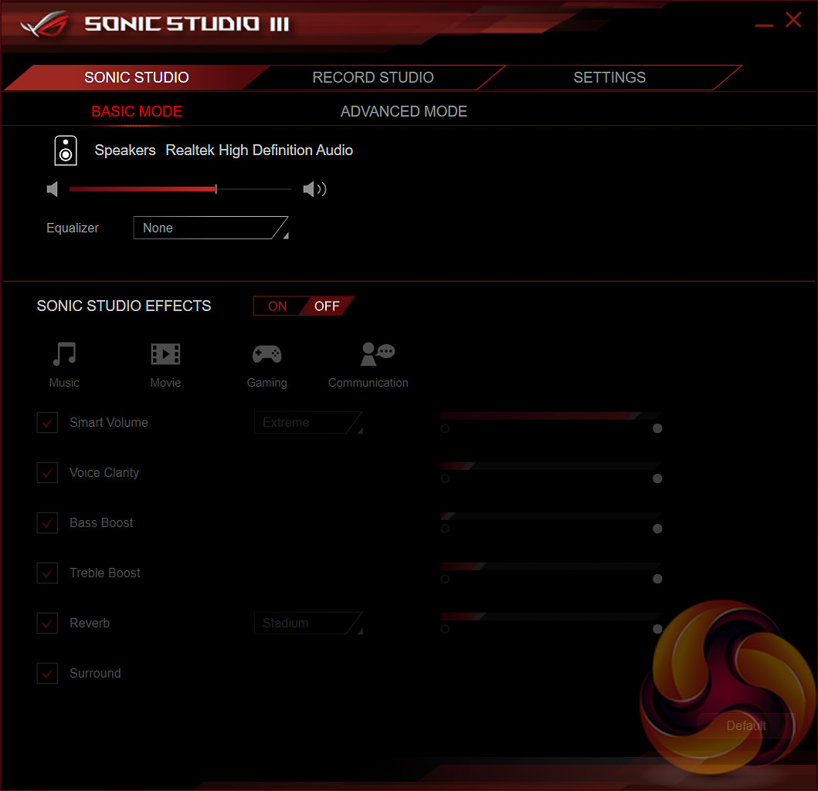The image size is (818, 791).
Task: Click the Bass Boost level slider
Action: [x=551, y=516]
